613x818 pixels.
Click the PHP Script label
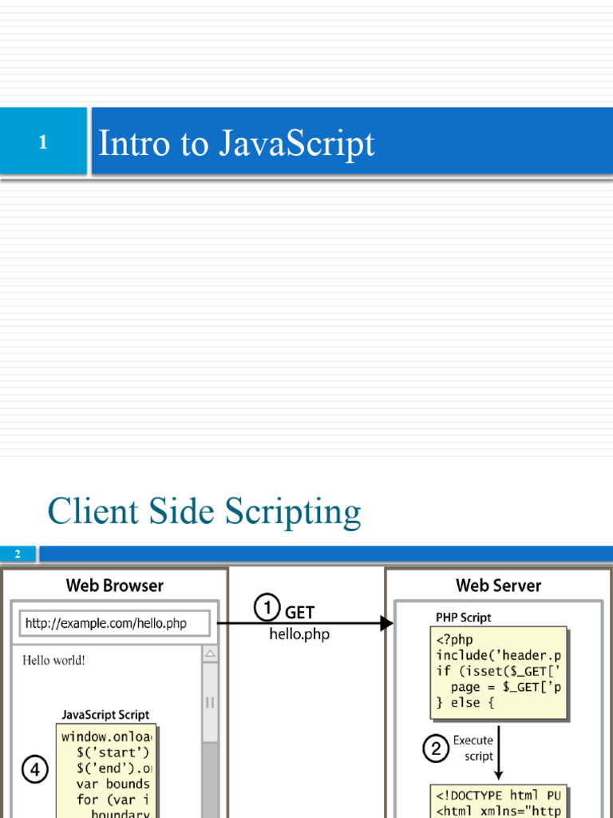pyautogui.click(x=463, y=617)
